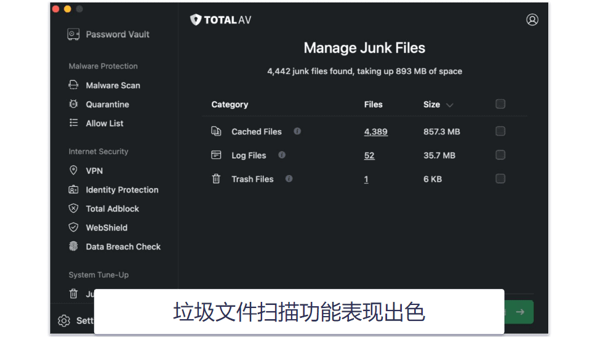600x337 pixels.
Task: View the 1 trash file link
Action: click(x=366, y=179)
